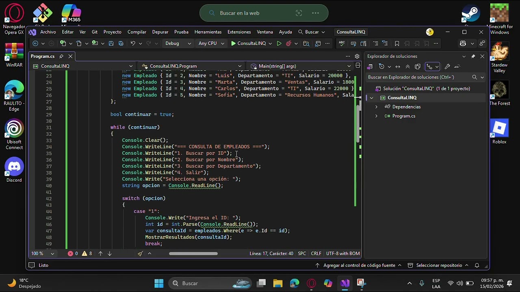The width and height of the screenshot is (520, 292).
Task: Open the Proyecto menu
Action: [113, 32]
